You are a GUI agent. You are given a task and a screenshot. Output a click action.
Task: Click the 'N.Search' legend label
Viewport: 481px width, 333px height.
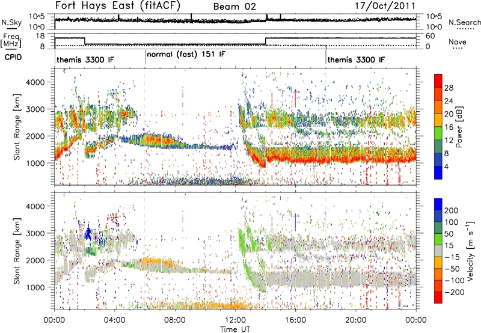(464, 22)
